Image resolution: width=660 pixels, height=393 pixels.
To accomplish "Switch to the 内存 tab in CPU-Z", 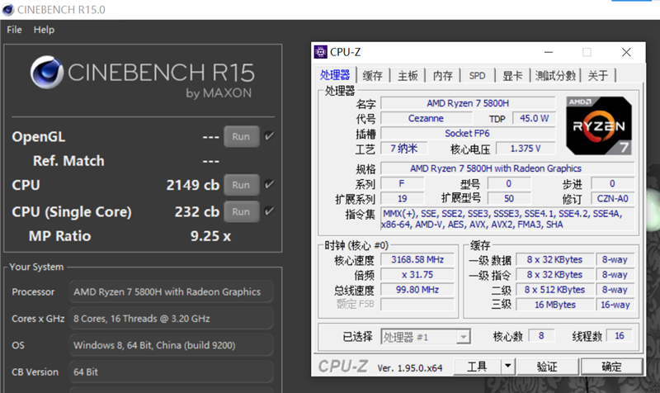I will tap(442, 76).
